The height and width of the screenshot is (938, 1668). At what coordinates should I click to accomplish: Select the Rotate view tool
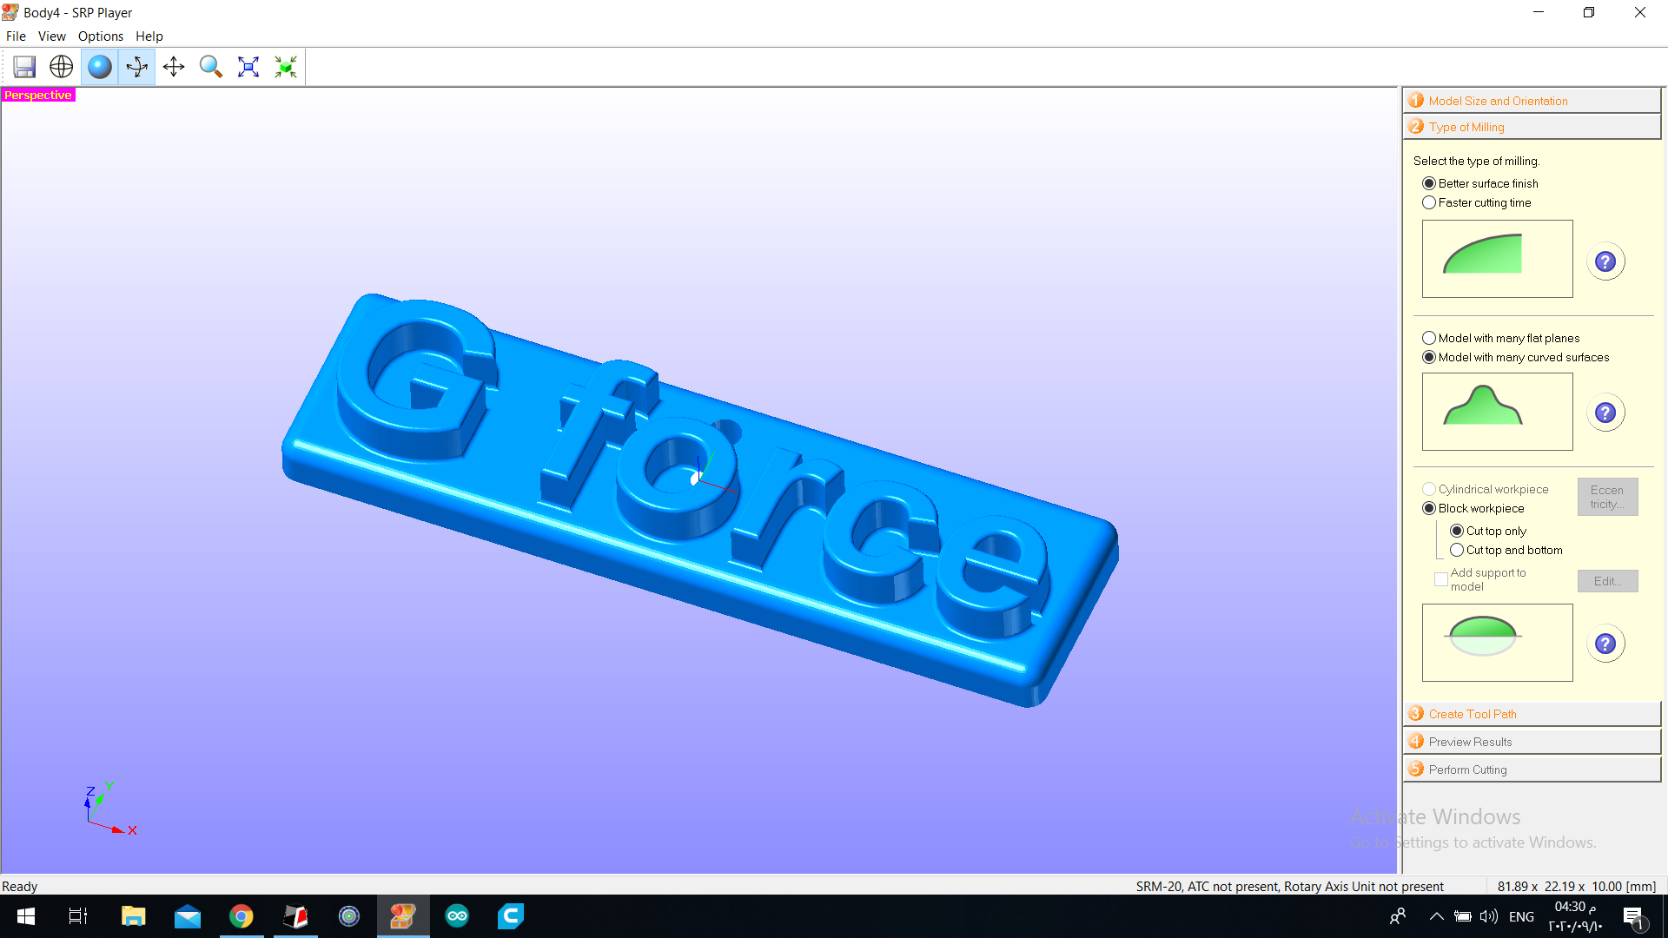click(137, 67)
